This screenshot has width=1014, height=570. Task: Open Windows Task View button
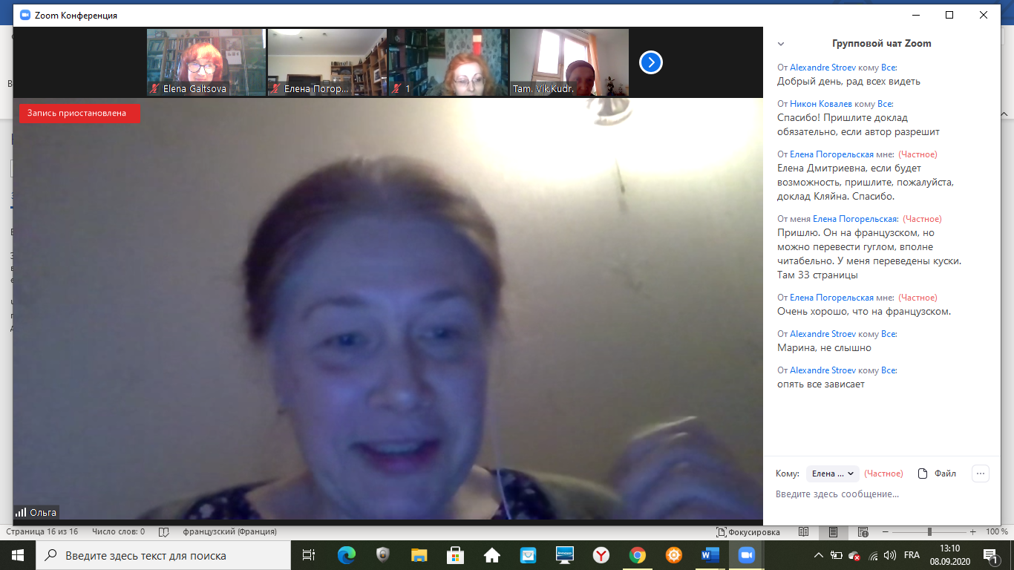click(x=309, y=555)
